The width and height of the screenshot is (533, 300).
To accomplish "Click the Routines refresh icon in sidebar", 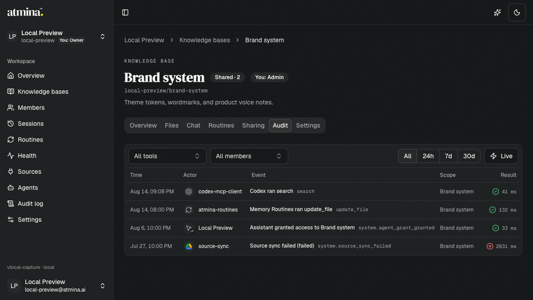I will tap(11, 140).
